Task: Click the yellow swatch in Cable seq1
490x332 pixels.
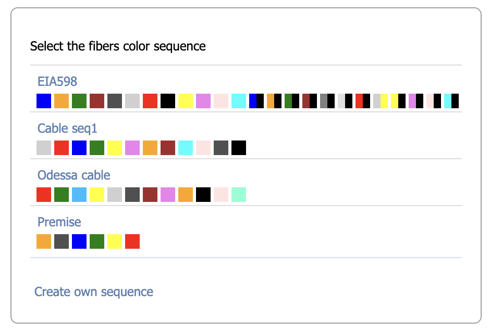Action: tap(115, 148)
